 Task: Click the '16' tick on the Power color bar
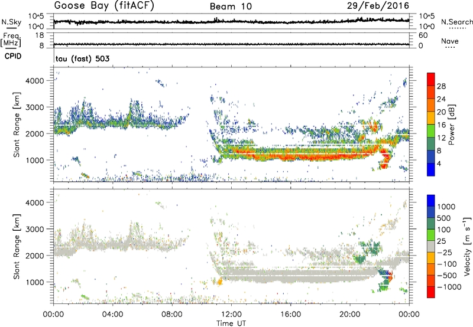[x=441, y=125]
